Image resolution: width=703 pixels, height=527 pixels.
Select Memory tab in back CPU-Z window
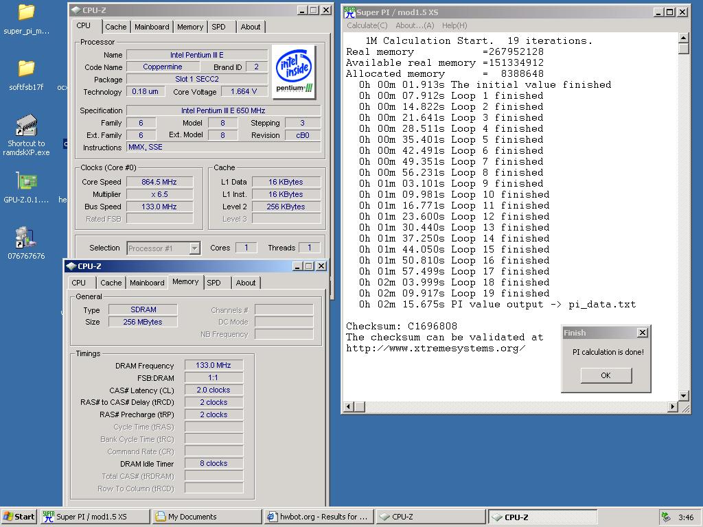[x=190, y=27]
